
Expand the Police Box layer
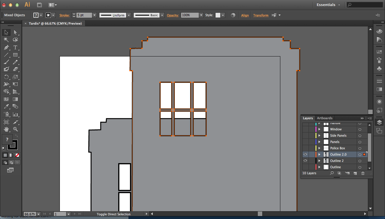(319, 148)
